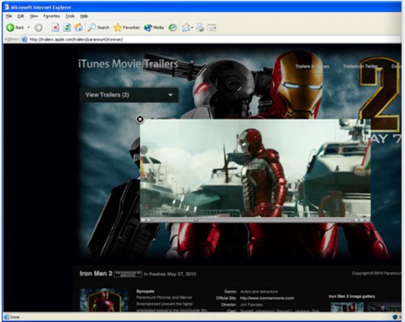This screenshot has width=405, height=322.
Task: Click the iTunes Movie Trailers heading link
Action: coord(128,64)
